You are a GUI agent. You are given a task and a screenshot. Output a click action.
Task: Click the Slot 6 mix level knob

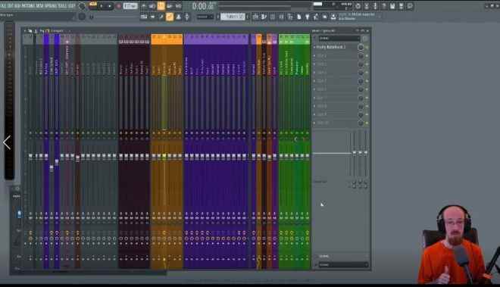[361, 89]
